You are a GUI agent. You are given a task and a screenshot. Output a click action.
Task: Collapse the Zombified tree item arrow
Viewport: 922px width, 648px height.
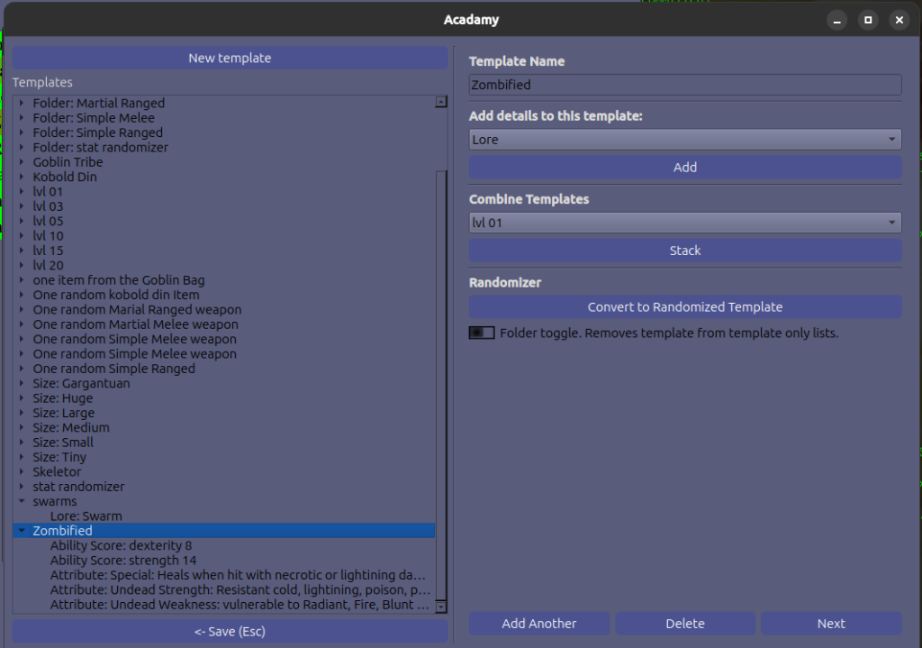pos(22,532)
